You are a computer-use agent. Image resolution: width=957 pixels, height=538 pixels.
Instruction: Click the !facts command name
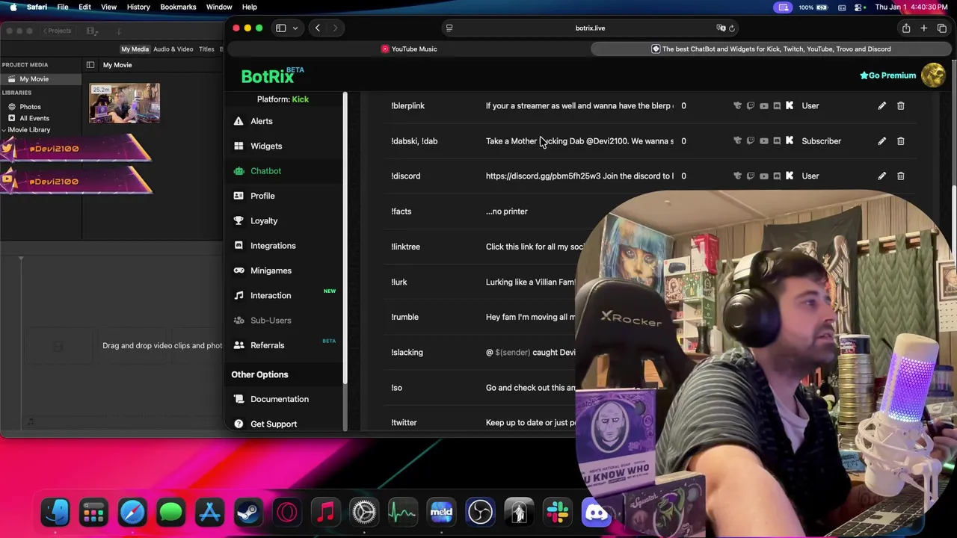401,211
